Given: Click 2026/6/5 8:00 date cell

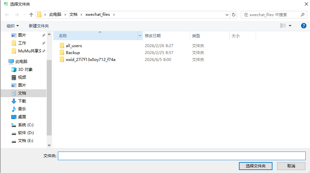Looking at the screenshot, I should pos(158,60).
